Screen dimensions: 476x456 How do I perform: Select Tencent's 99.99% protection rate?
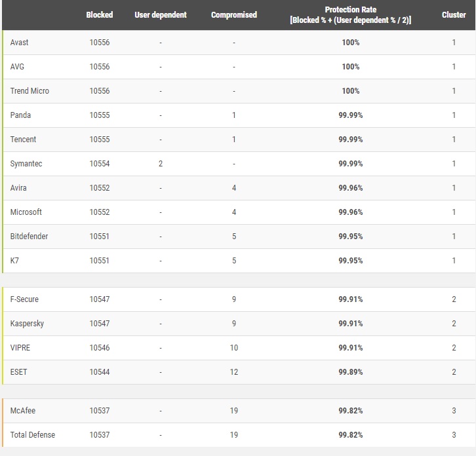(350, 140)
